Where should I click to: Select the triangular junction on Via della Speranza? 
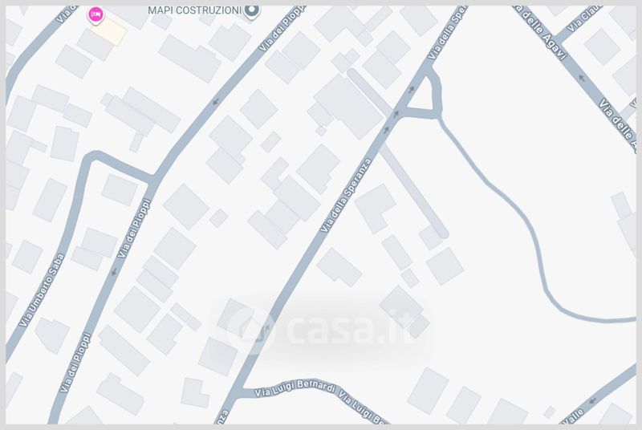coord(424,93)
